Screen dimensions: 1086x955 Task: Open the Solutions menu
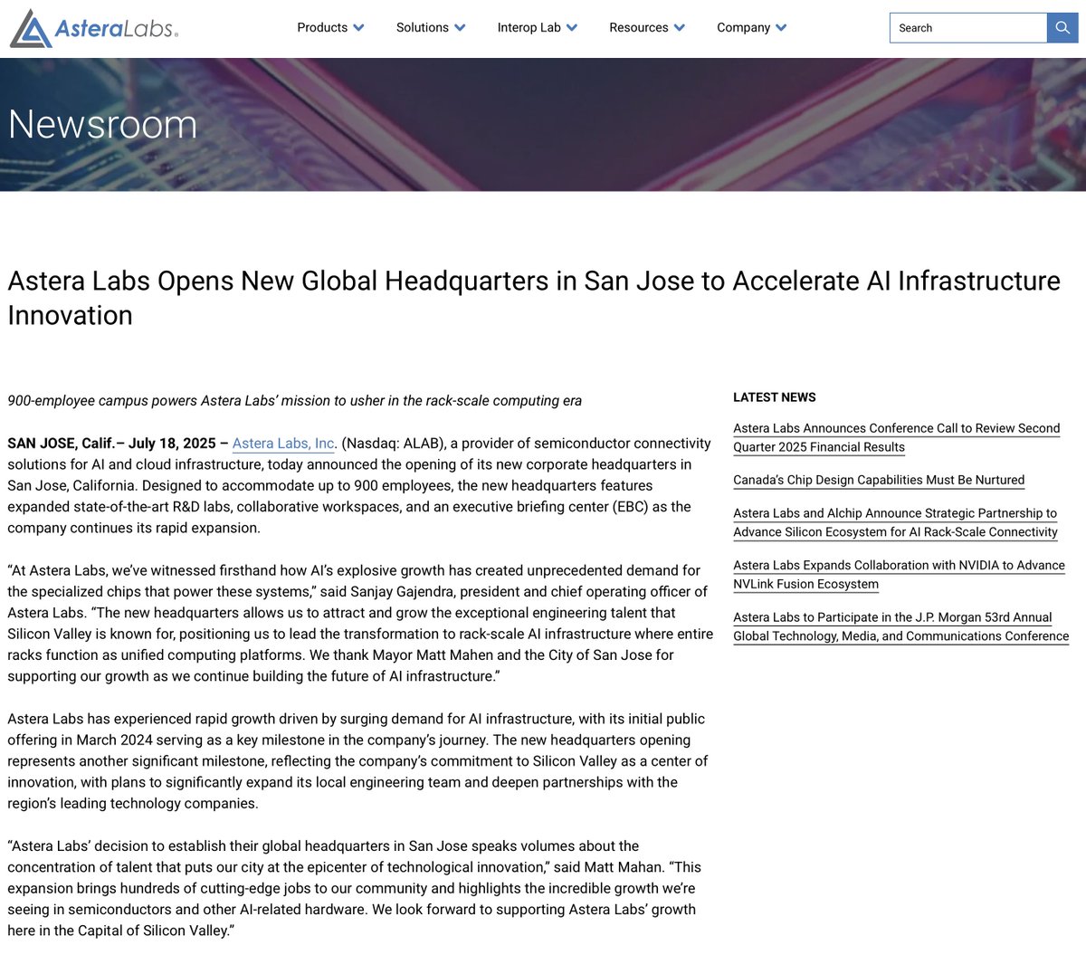[x=423, y=28]
